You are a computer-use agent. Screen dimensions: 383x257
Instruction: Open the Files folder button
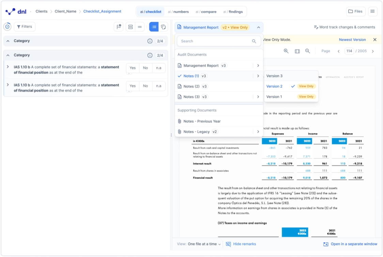pyautogui.click(x=355, y=12)
